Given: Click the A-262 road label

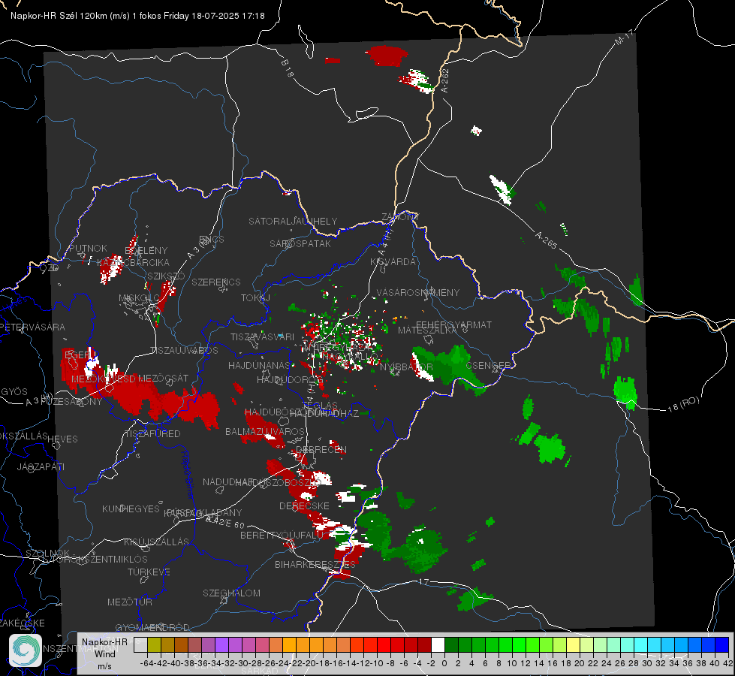Looking at the screenshot, I should 445,80.
